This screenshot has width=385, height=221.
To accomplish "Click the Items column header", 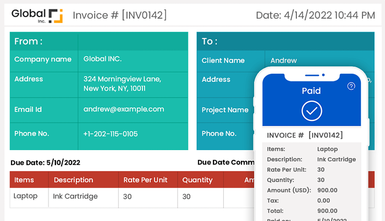I will (x=24, y=180).
